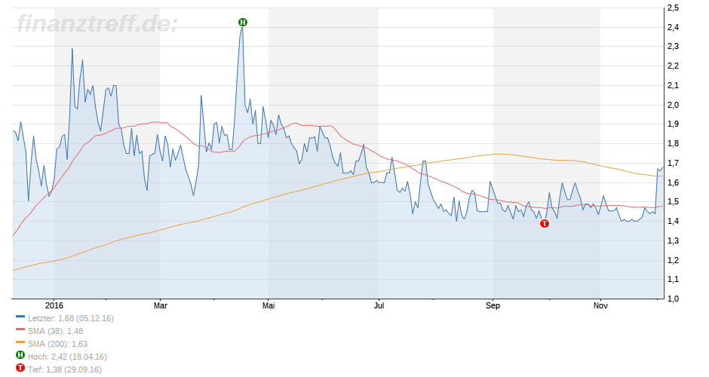This screenshot has height=377, width=709.
Task: Click the Mai month label on the x-axis
Action: [x=269, y=305]
